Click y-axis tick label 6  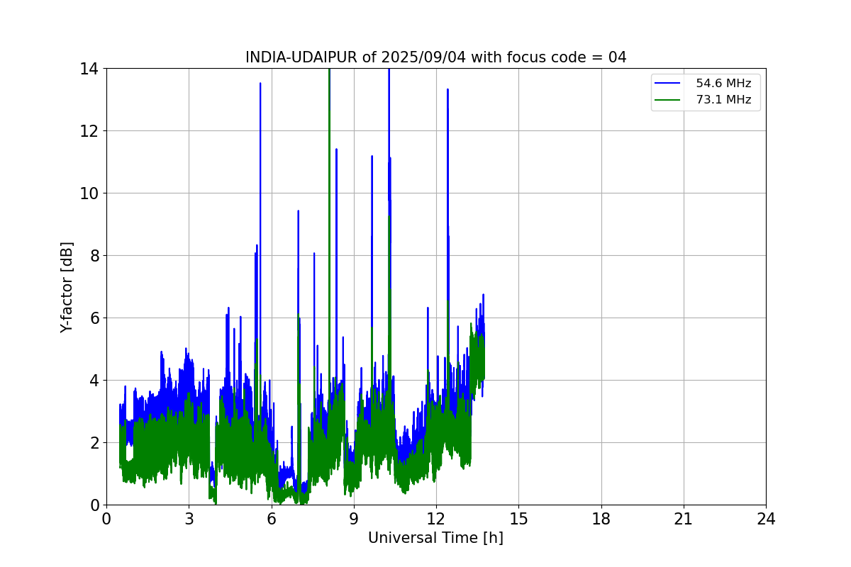(93, 318)
